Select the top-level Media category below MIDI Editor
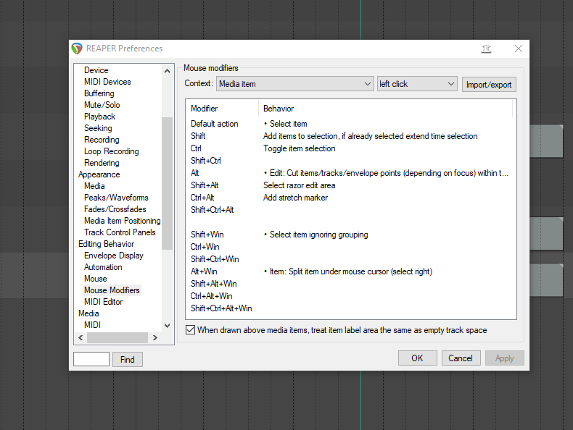Image resolution: width=573 pixels, height=430 pixels. coord(88,313)
